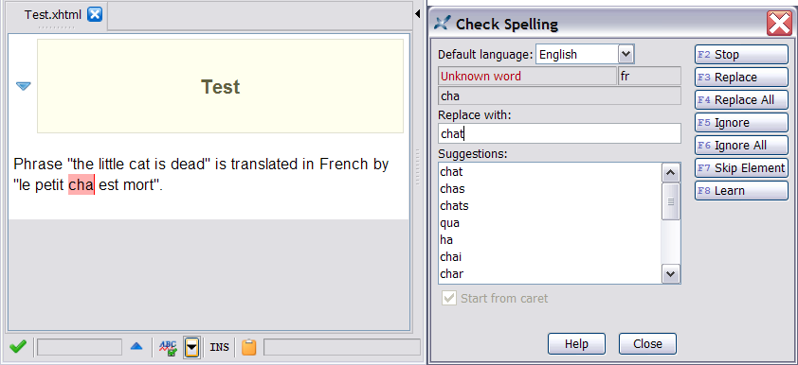This screenshot has width=798, height=365.
Task: Click the spell check ABC icon
Action: coord(168,348)
